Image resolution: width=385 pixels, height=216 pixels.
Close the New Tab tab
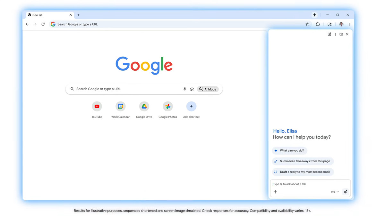tap(71, 15)
